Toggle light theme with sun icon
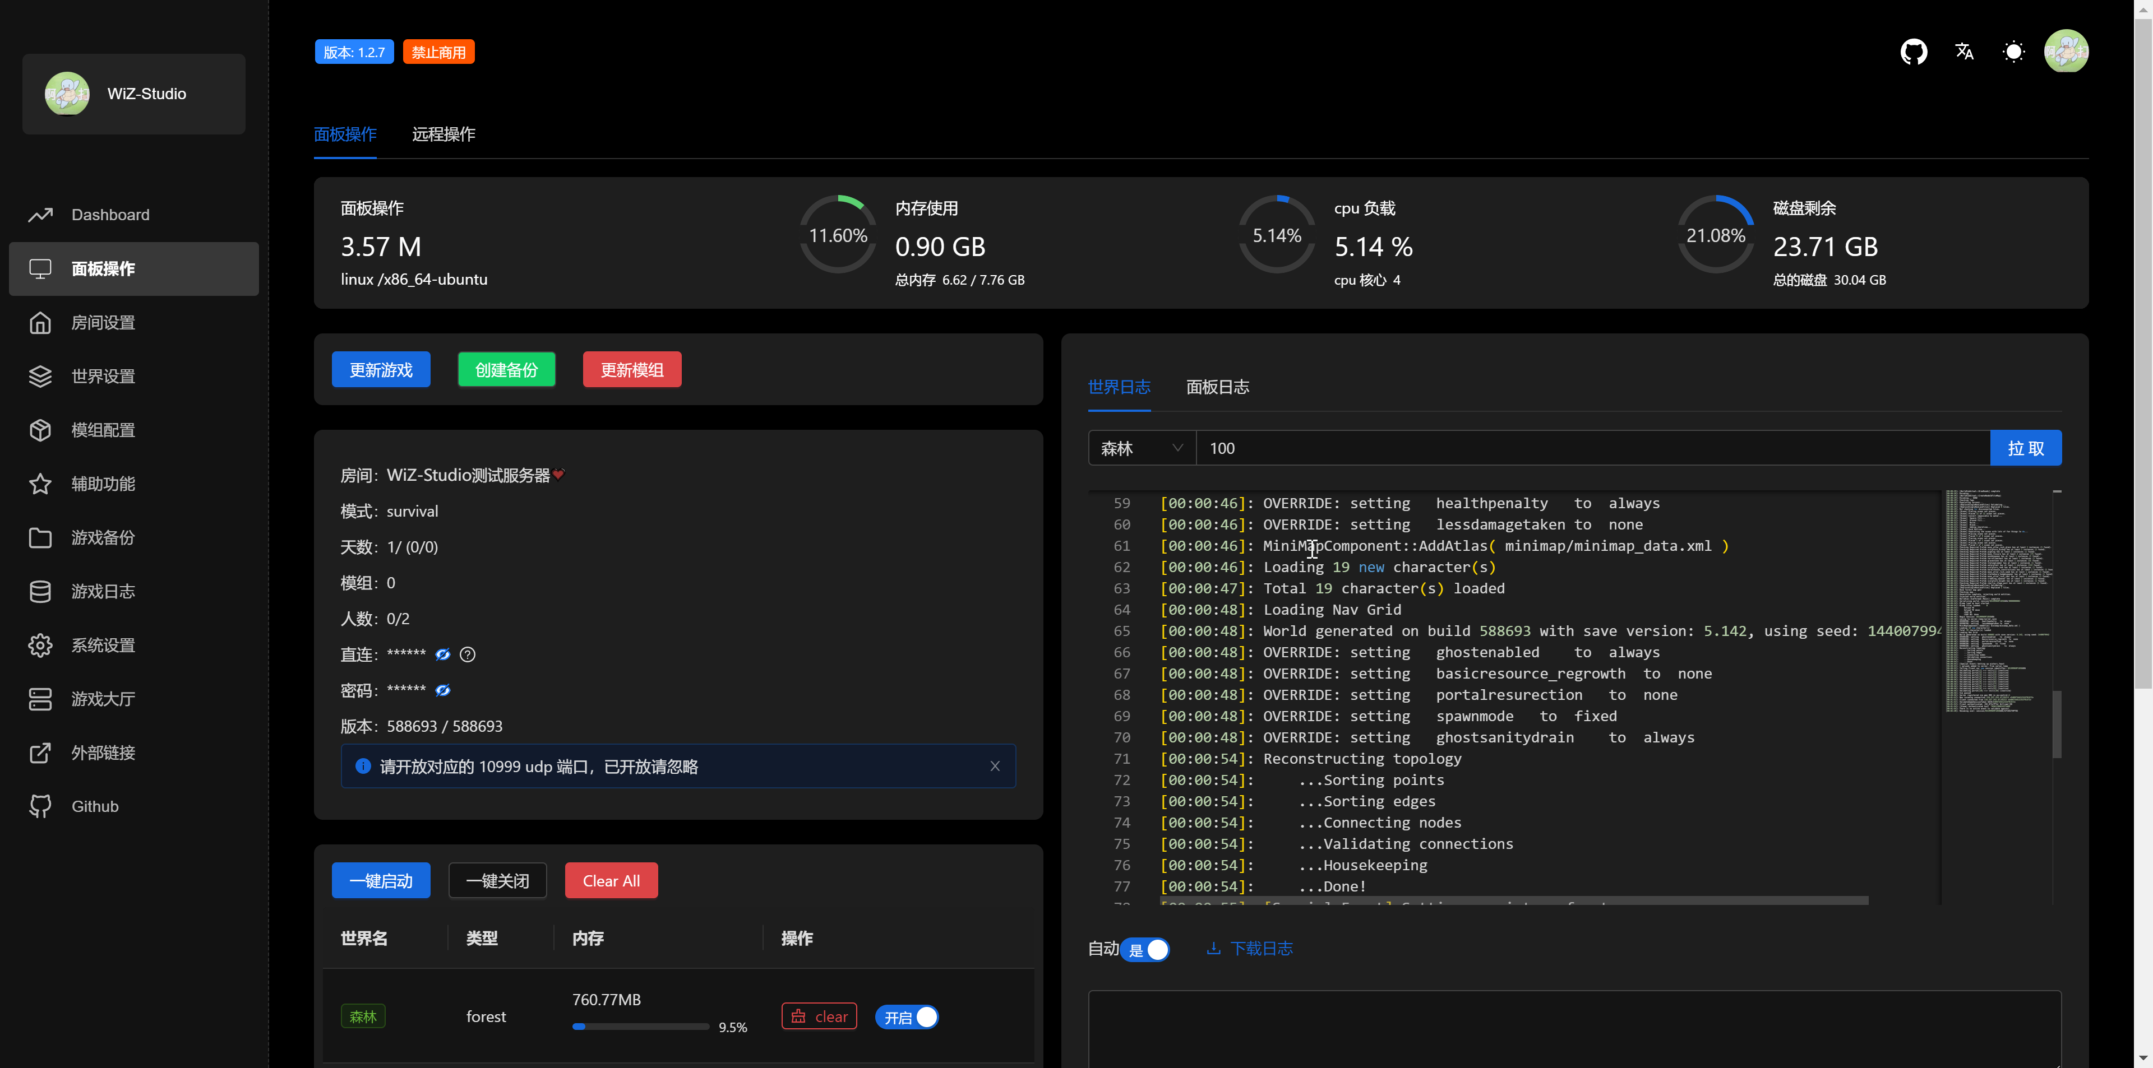 2015,52
